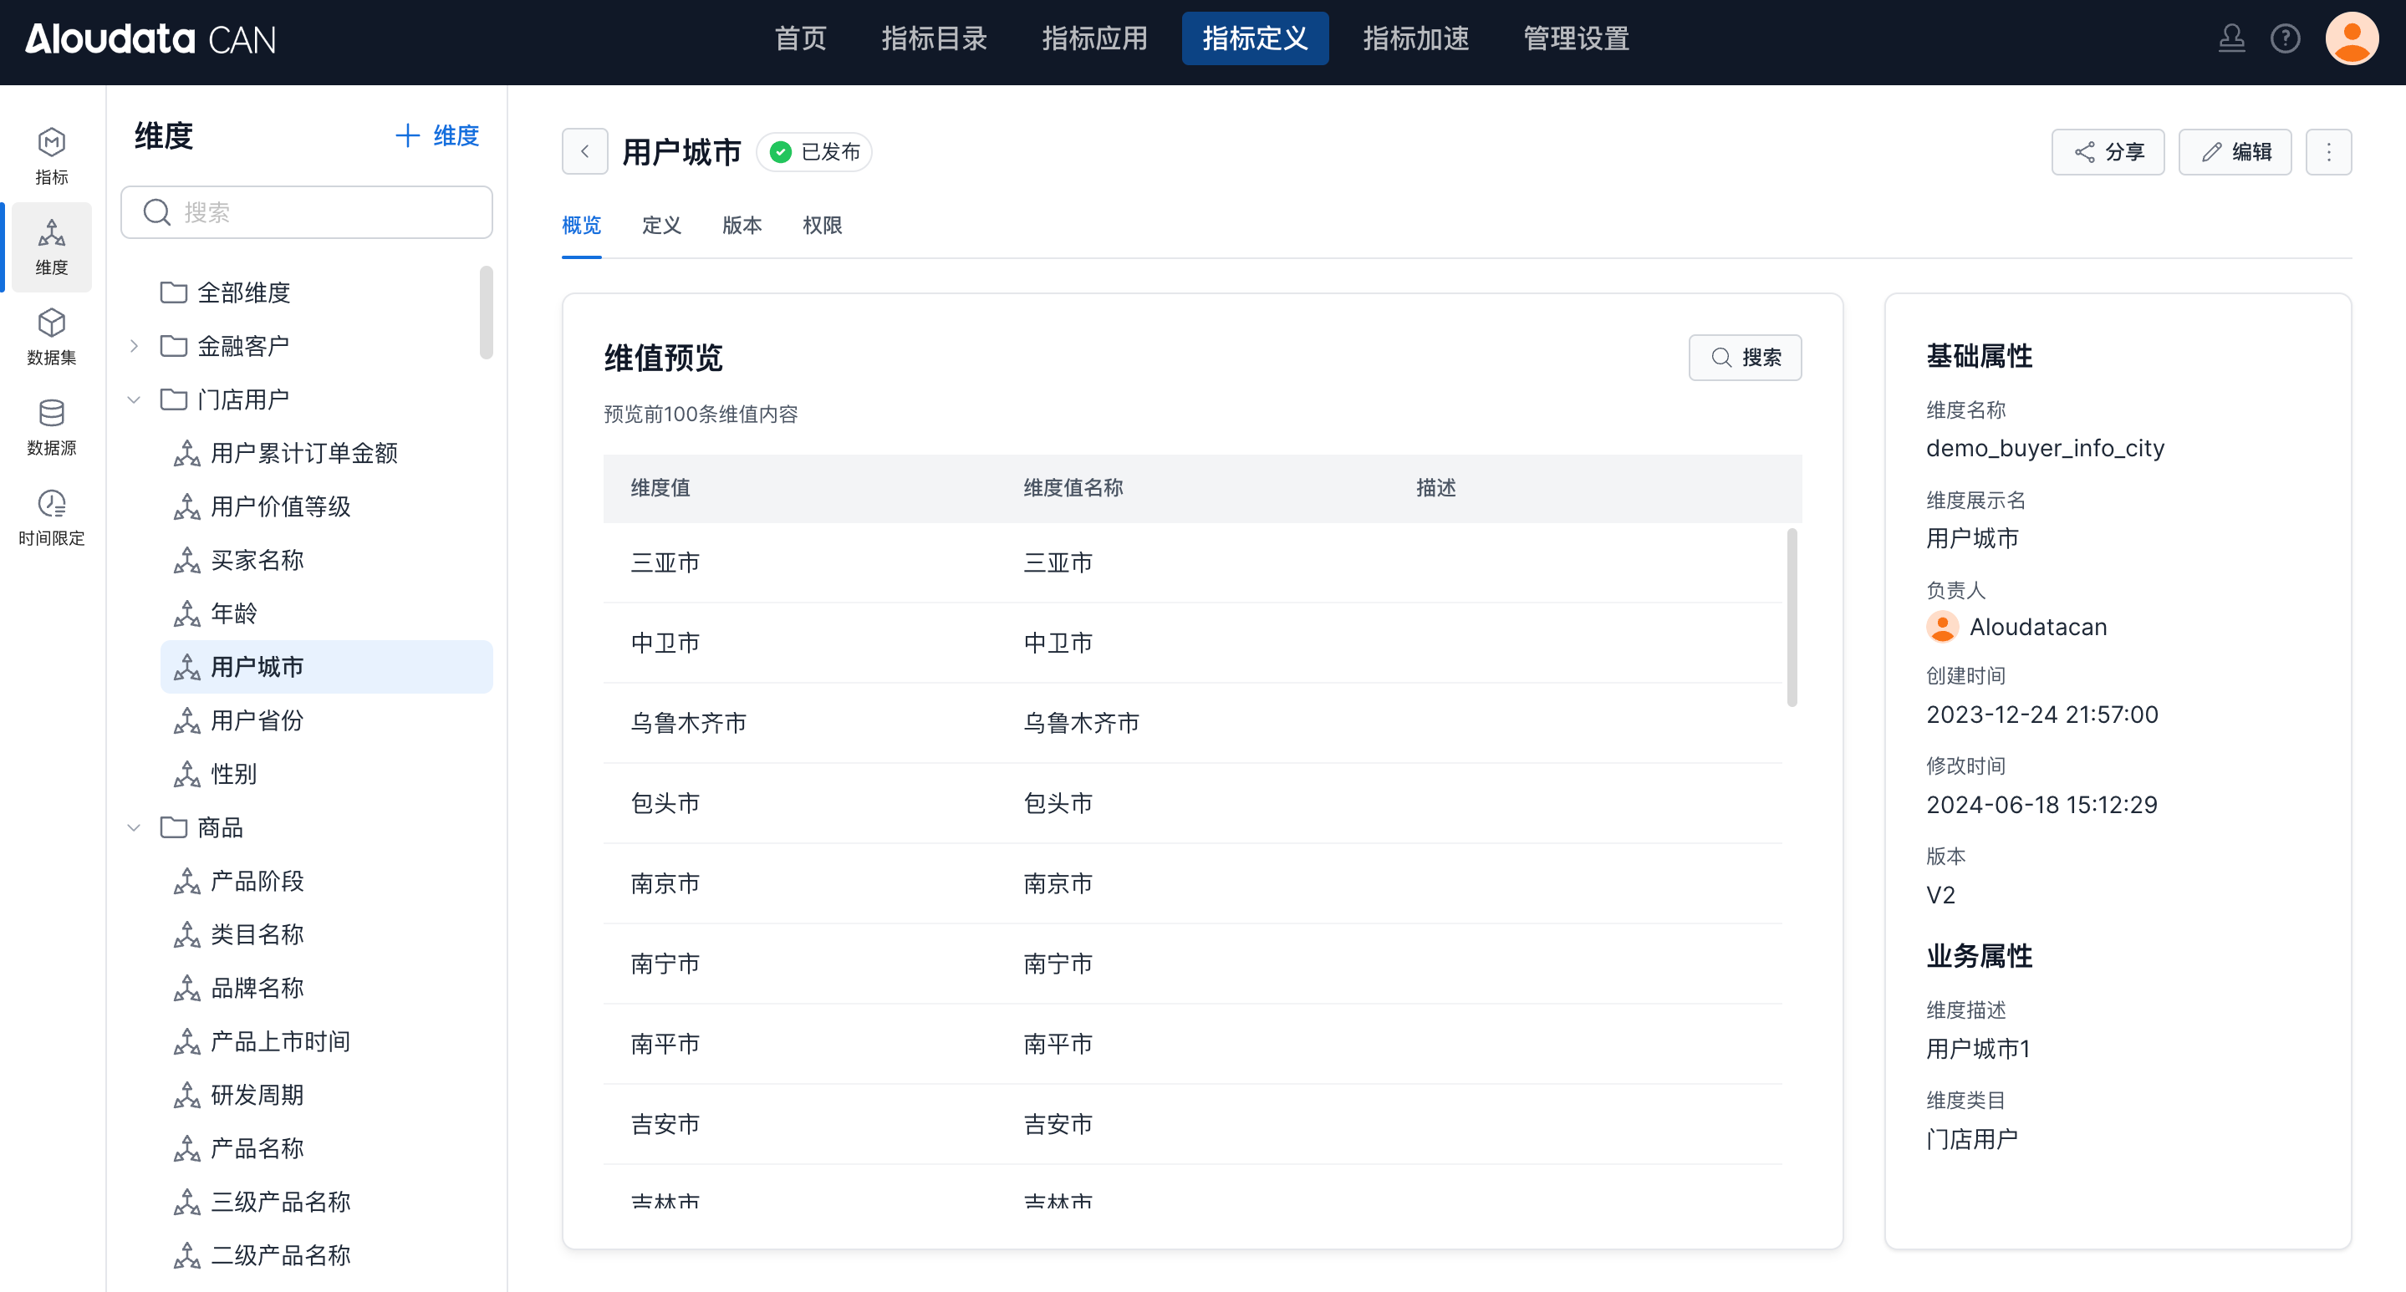Open the 数据集 sidebar section
The height and width of the screenshot is (1292, 2406).
pos(51,336)
